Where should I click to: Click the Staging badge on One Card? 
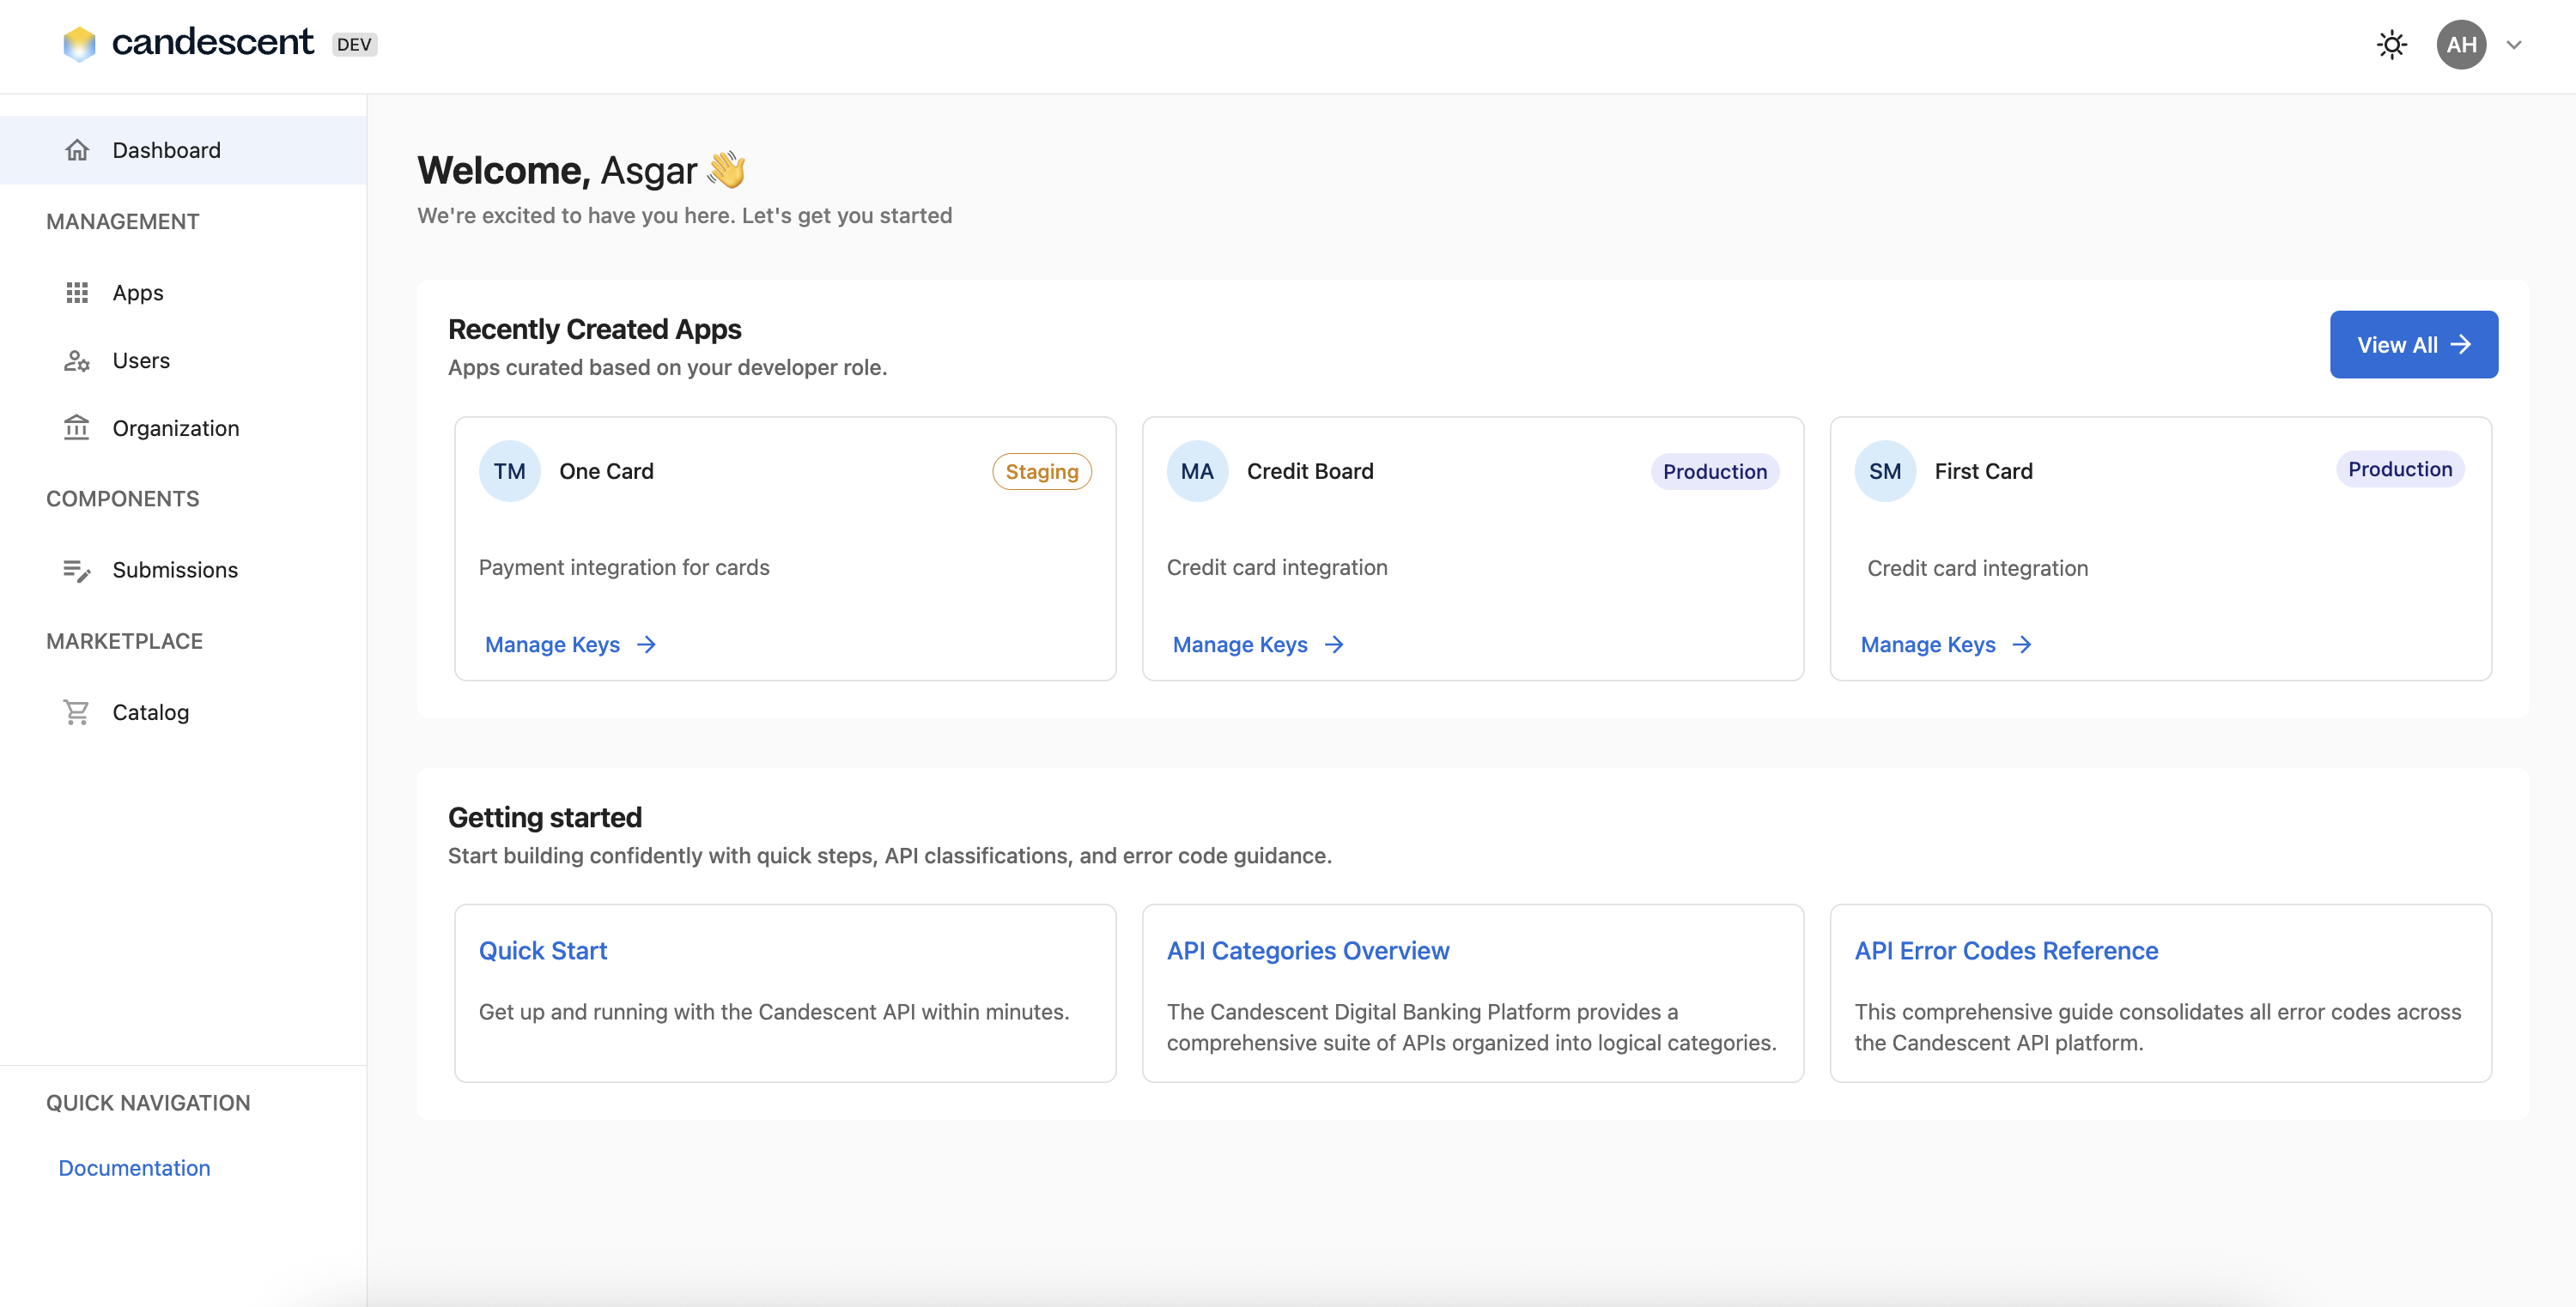pos(1041,472)
